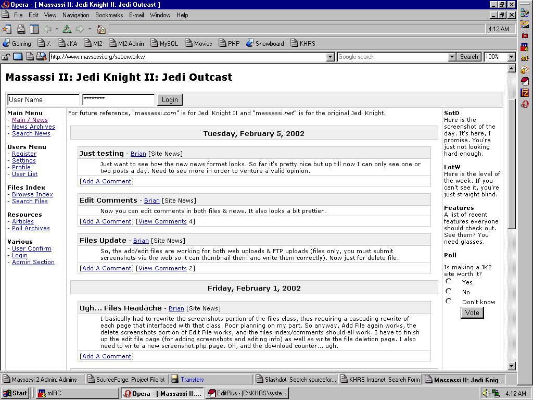Screen dimensions: 533x400
Task: Open the Snowboard bookmark
Action: [x=265, y=44]
